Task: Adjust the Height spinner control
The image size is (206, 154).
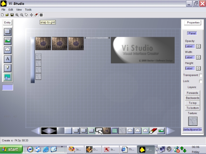Action: 198,68
